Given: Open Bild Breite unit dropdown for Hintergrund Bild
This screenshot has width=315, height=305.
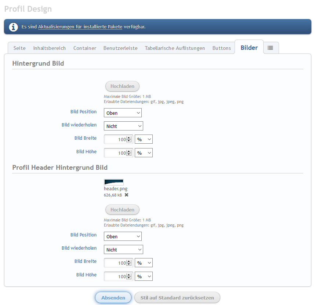Looking at the screenshot, I should [x=144, y=139].
